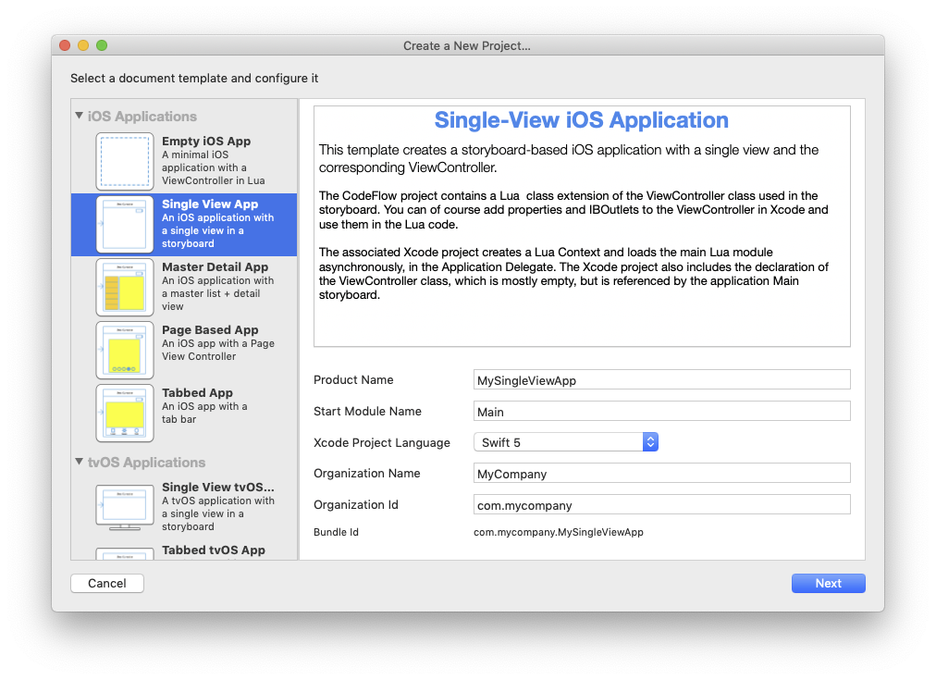Click the Single-View iOS Application heading

click(x=582, y=120)
